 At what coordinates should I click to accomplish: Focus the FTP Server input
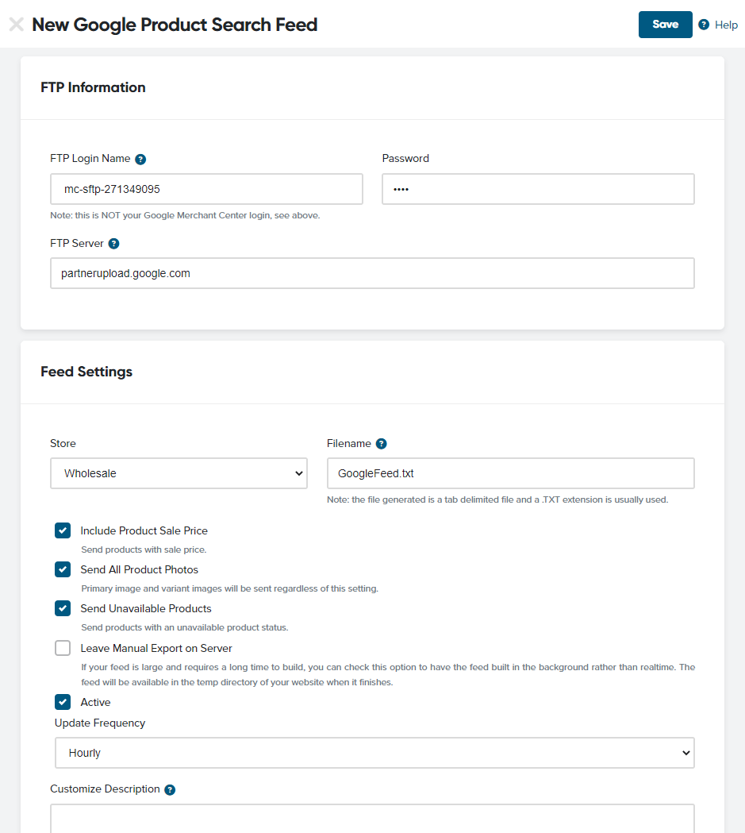(372, 274)
